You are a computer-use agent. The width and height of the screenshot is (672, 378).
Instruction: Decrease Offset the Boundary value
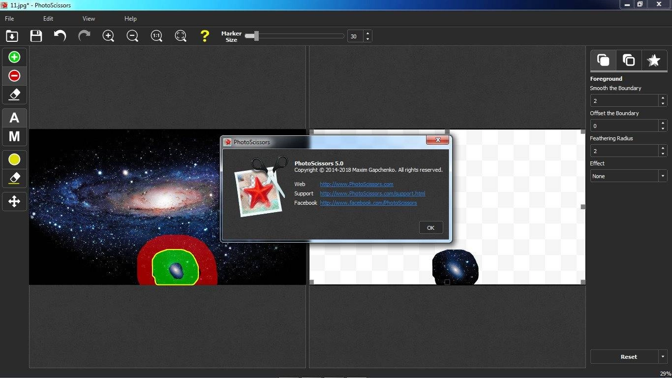coord(663,128)
